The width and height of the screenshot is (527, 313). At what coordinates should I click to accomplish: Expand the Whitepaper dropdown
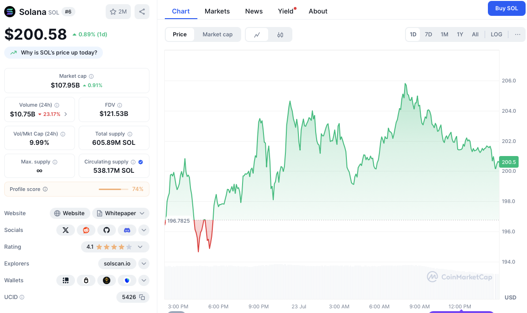click(121, 213)
